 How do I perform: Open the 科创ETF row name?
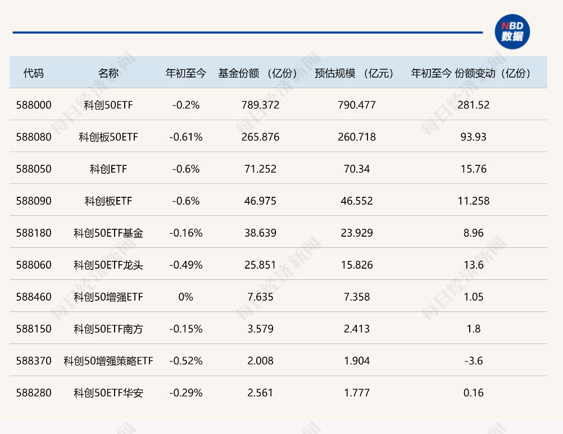click(x=108, y=169)
